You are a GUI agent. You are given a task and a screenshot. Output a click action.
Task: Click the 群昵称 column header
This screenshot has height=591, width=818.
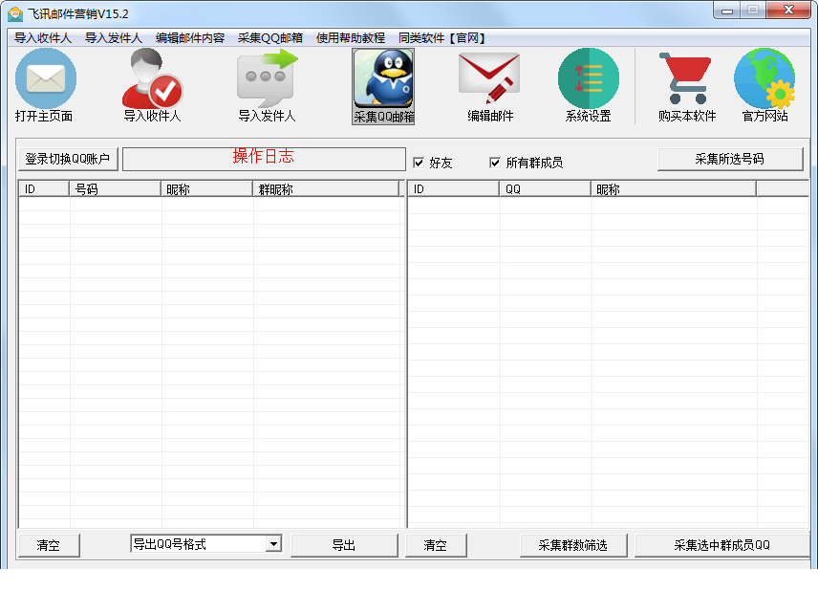pyautogui.click(x=326, y=189)
